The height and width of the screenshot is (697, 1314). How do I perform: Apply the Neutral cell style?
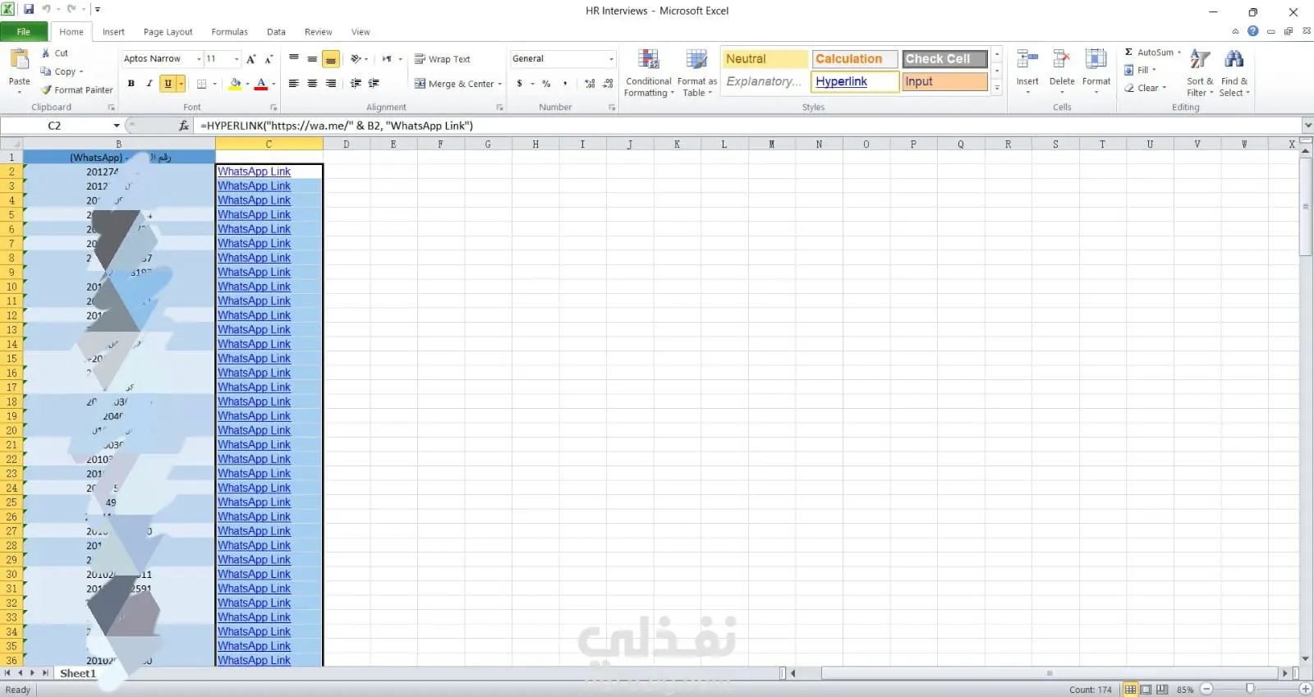(x=765, y=59)
